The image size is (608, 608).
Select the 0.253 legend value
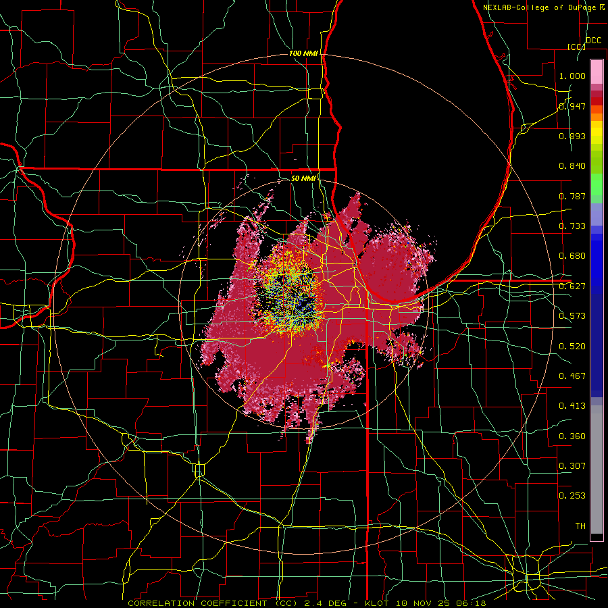coord(572,496)
